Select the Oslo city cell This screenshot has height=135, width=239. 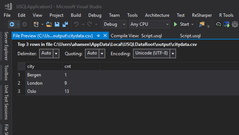tap(44, 91)
